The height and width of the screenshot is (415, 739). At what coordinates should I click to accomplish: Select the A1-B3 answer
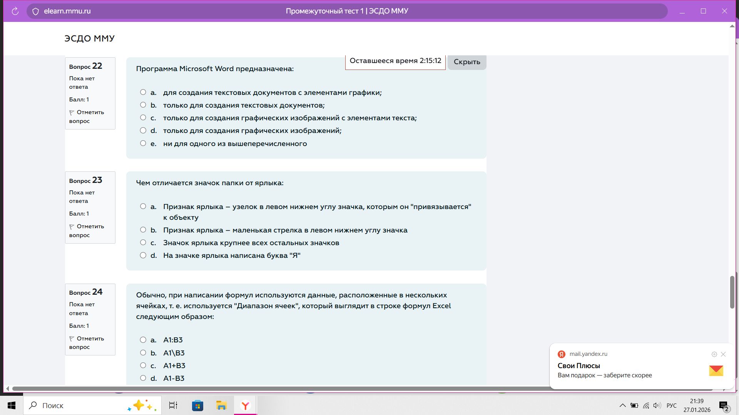(x=143, y=378)
